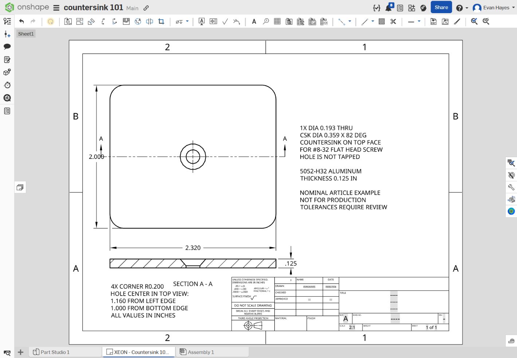Insert a DXF file

coord(434,22)
